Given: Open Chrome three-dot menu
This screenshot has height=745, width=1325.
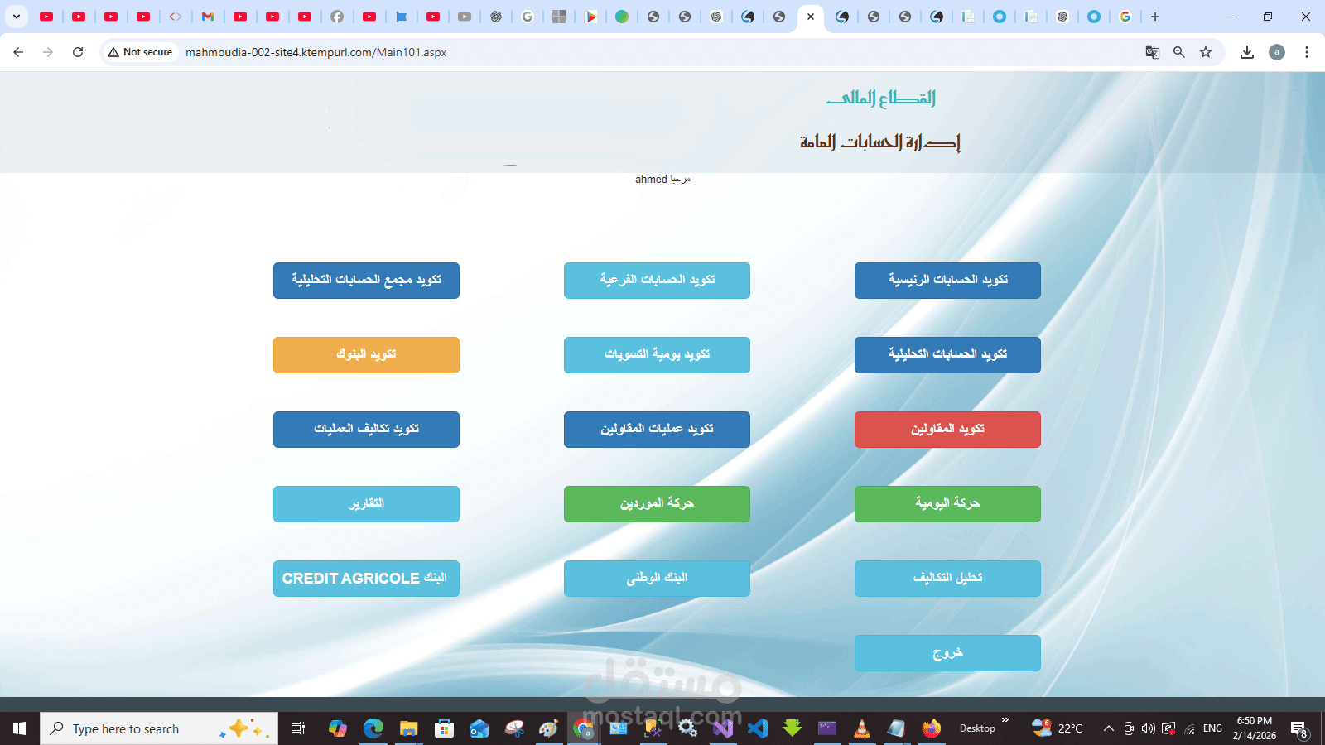Looking at the screenshot, I should [1307, 52].
